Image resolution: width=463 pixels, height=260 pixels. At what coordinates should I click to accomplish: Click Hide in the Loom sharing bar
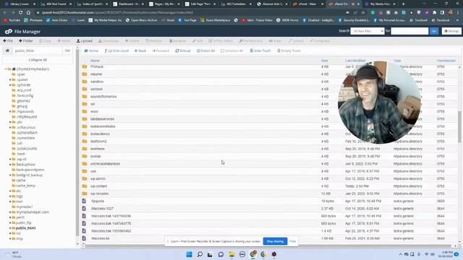coord(292,241)
